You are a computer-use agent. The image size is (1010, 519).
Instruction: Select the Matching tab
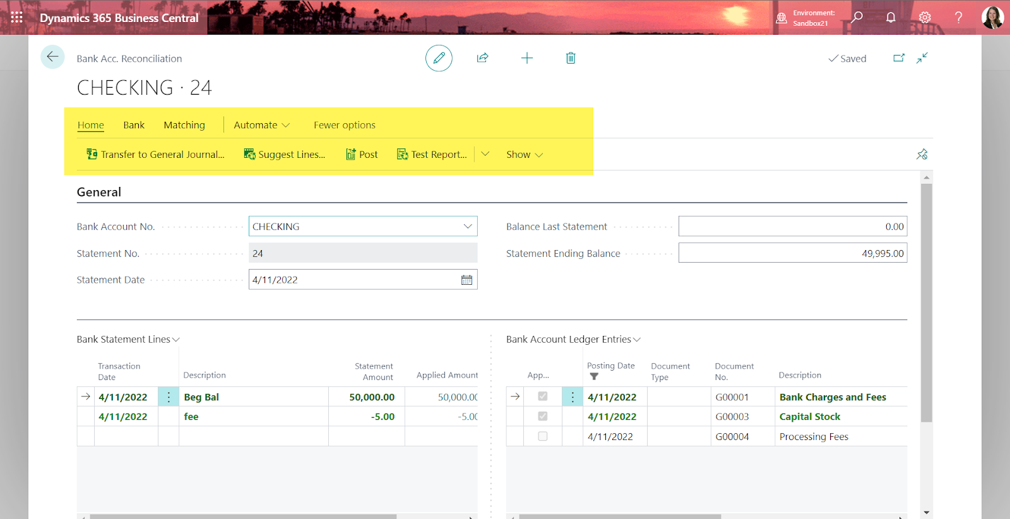(x=184, y=125)
